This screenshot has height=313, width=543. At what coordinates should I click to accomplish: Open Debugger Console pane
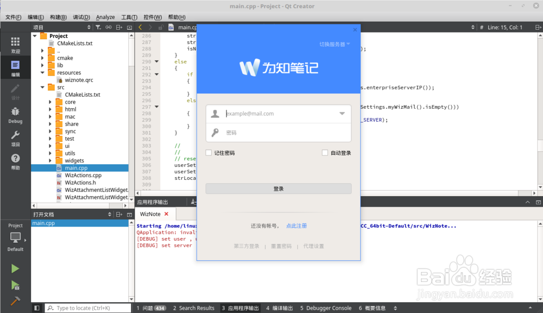coord(326,308)
